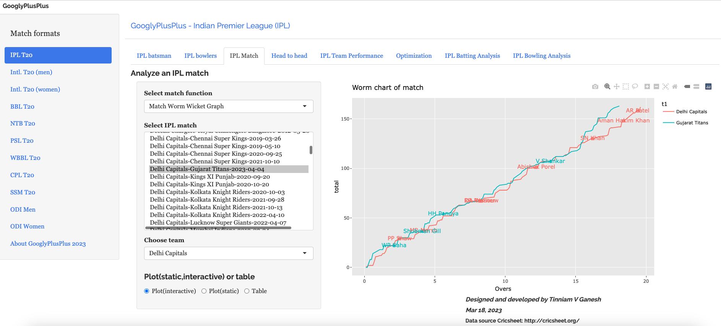The width and height of the screenshot is (721, 326).
Task: Click the Zoom out minus icon
Action: click(x=656, y=87)
